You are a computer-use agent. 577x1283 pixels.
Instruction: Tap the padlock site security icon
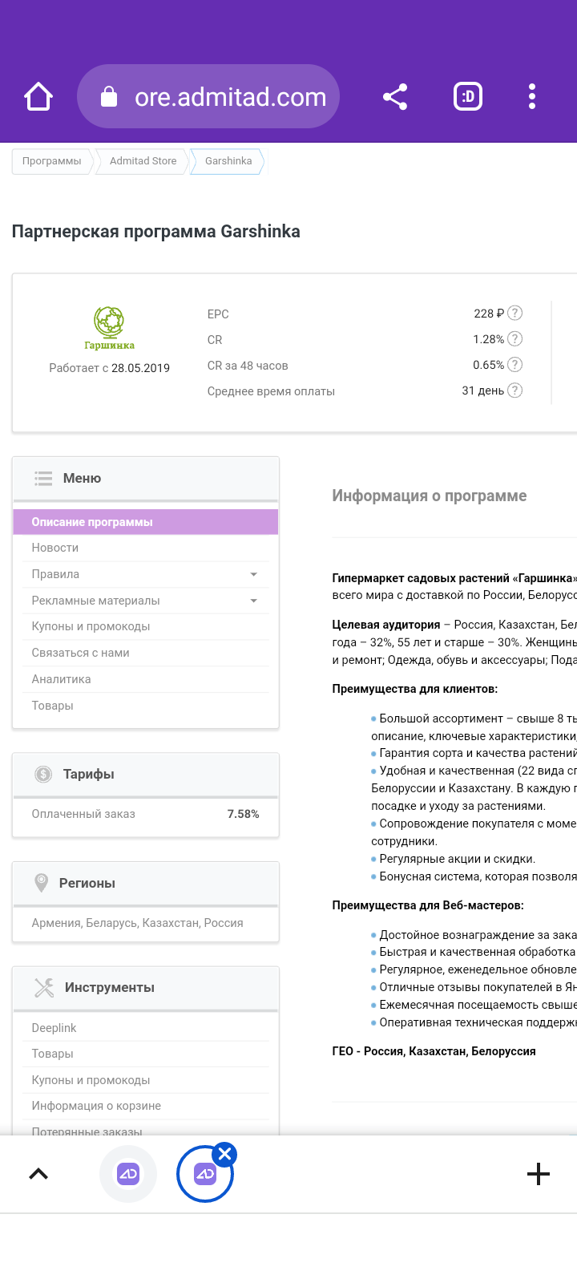(109, 97)
